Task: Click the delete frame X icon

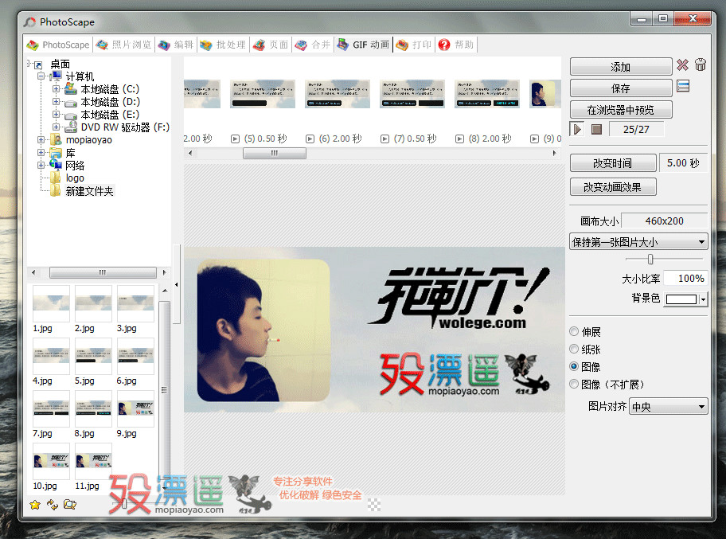Action: point(682,64)
